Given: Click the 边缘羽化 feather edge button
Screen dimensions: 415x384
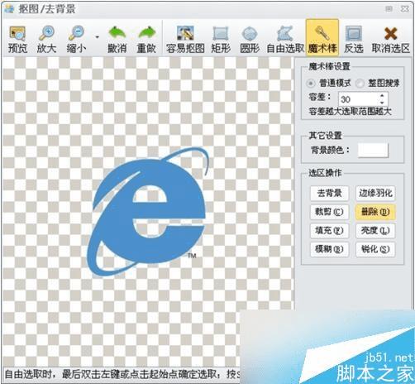Looking at the screenshot, I should pyautogui.click(x=375, y=193).
